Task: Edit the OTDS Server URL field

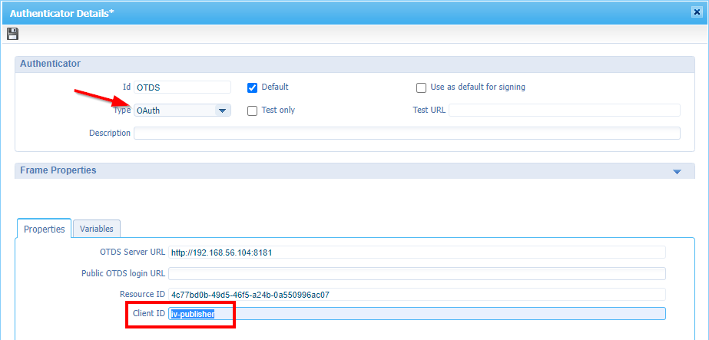Action: coord(416,252)
